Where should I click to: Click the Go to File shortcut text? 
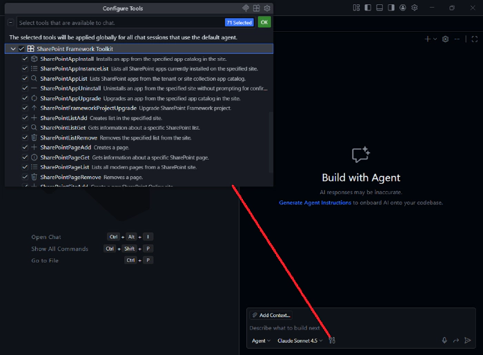tap(45, 260)
